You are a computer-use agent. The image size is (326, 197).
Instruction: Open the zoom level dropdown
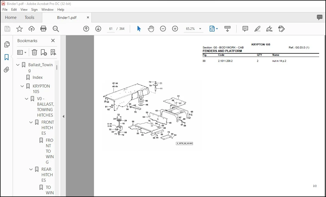click(200, 29)
